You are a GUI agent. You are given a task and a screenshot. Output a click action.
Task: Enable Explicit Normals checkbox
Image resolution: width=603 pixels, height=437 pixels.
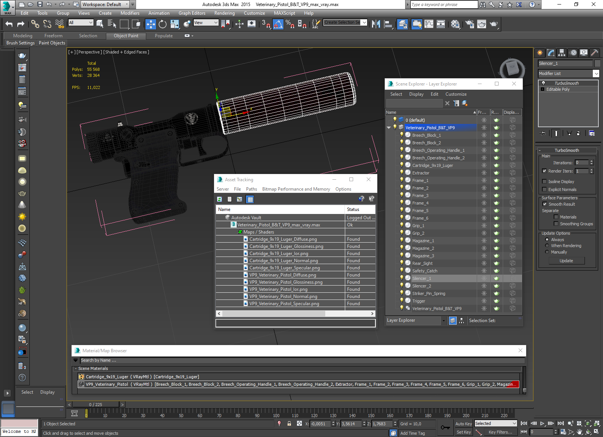[544, 189]
